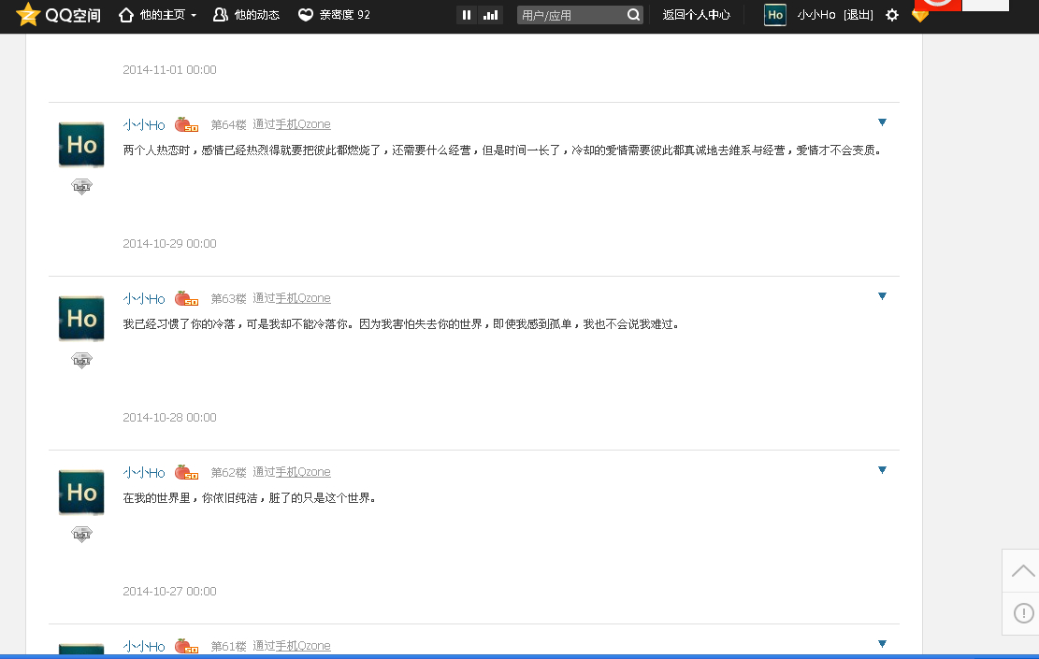The image size is (1039, 659).
Task: Open Ho avatar of floor 64 post
Action: [81, 144]
